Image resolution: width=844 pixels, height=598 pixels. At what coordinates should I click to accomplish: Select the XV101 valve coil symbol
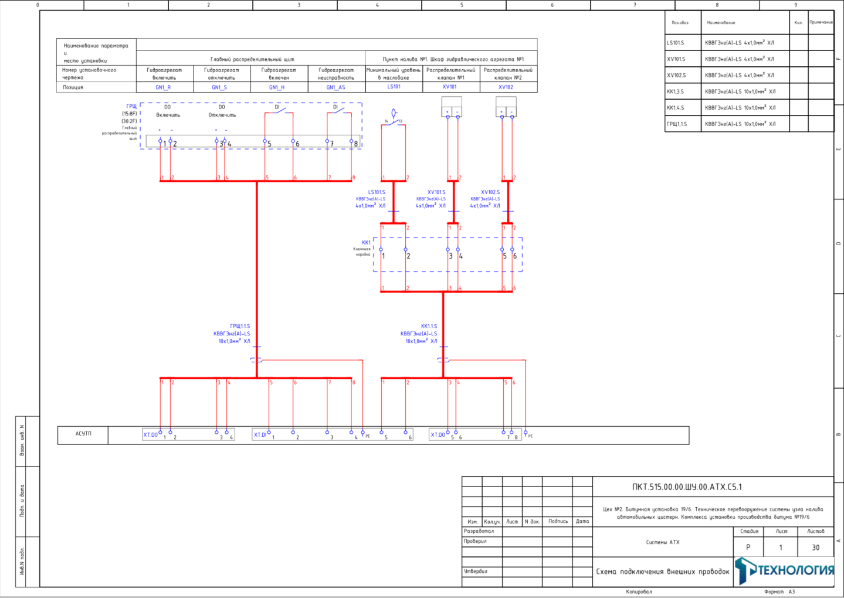[452, 107]
